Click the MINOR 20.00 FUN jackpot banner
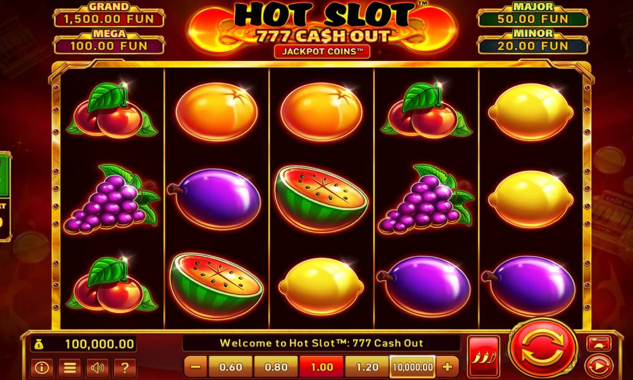 [x=533, y=42]
